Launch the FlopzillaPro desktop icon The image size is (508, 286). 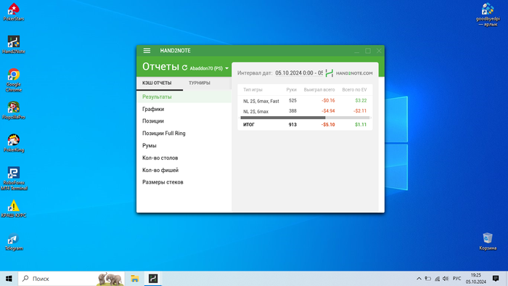tap(14, 110)
